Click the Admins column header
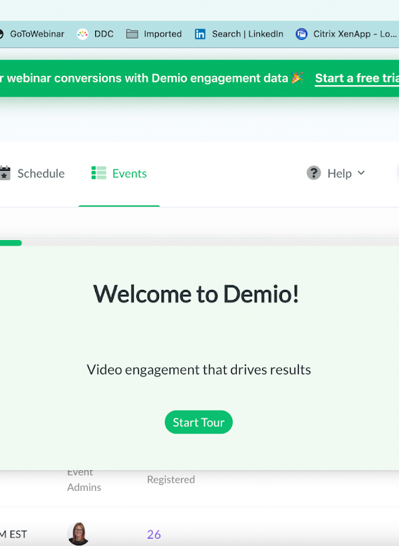399x546 pixels. point(84,487)
